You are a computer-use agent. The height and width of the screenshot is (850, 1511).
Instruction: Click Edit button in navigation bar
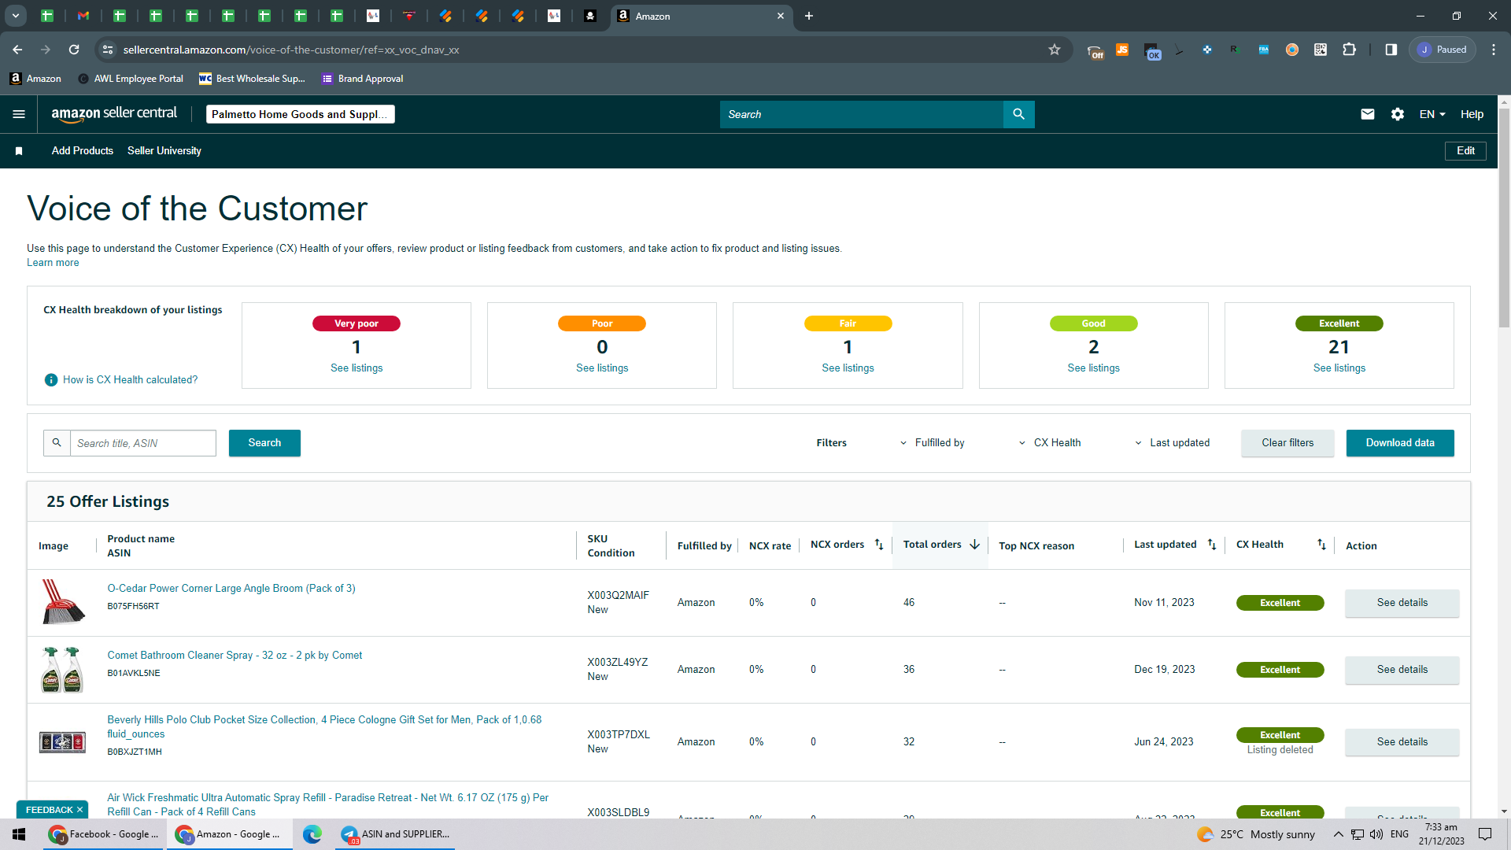1465,151
